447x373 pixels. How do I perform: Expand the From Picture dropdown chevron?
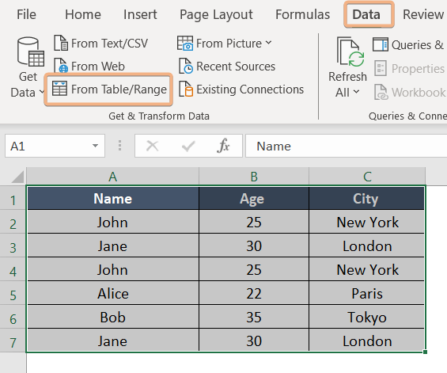268,43
